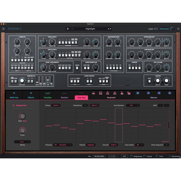This screenshot has height=181, width=181.
Task: Open the Poly mode selector
Action: click(90, 156)
